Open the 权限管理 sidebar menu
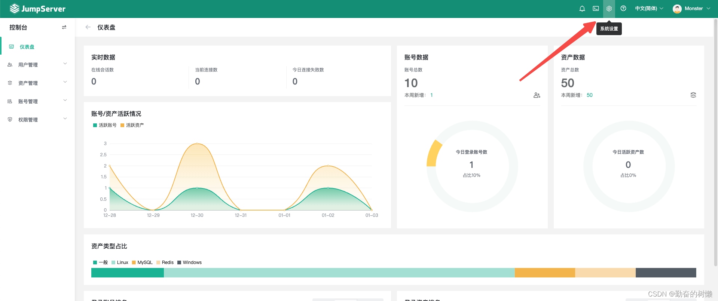The image size is (718, 301). (x=37, y=120)
